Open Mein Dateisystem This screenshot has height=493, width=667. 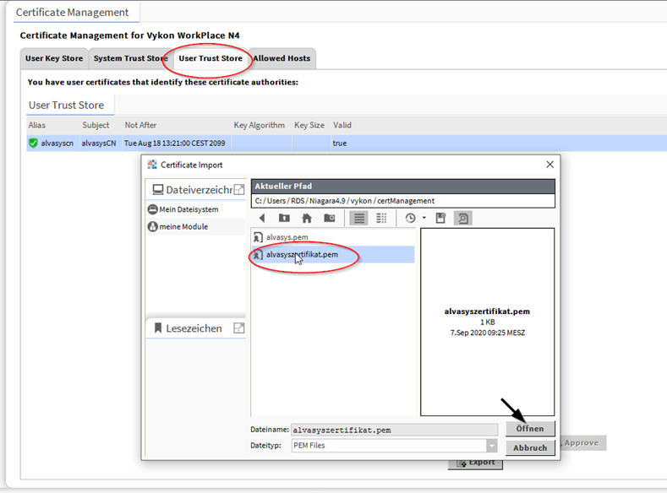click(x=189, y=209)
